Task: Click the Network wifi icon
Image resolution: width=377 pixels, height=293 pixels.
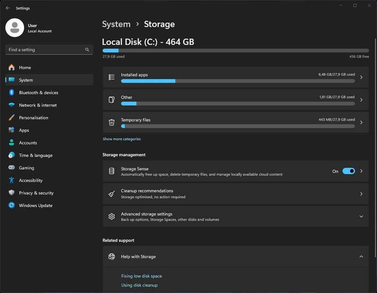Action: pyautogui.click(x=11, y=105)
